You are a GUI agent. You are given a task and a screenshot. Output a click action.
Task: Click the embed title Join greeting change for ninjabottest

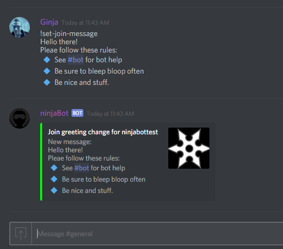click(103, 132)
